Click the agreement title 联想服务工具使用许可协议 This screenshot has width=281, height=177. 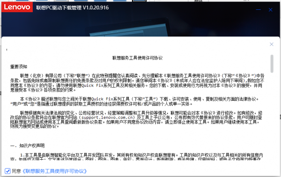(x=137, y=58)
